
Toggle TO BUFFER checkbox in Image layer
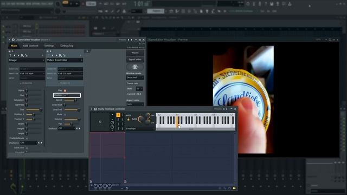[x=21, y=83]
